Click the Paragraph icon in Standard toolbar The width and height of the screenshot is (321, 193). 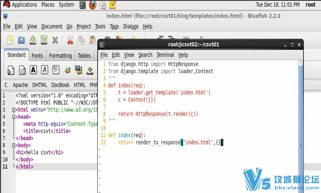pyautogui.click(x=56, y=70)
